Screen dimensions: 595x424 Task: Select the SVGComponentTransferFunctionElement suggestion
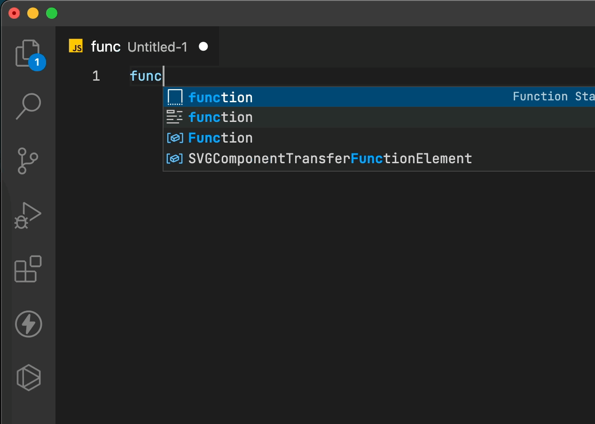(330, 159)
